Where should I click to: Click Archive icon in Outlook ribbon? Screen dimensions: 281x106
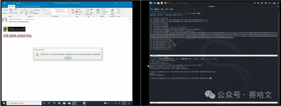click(x=16, y=11)
